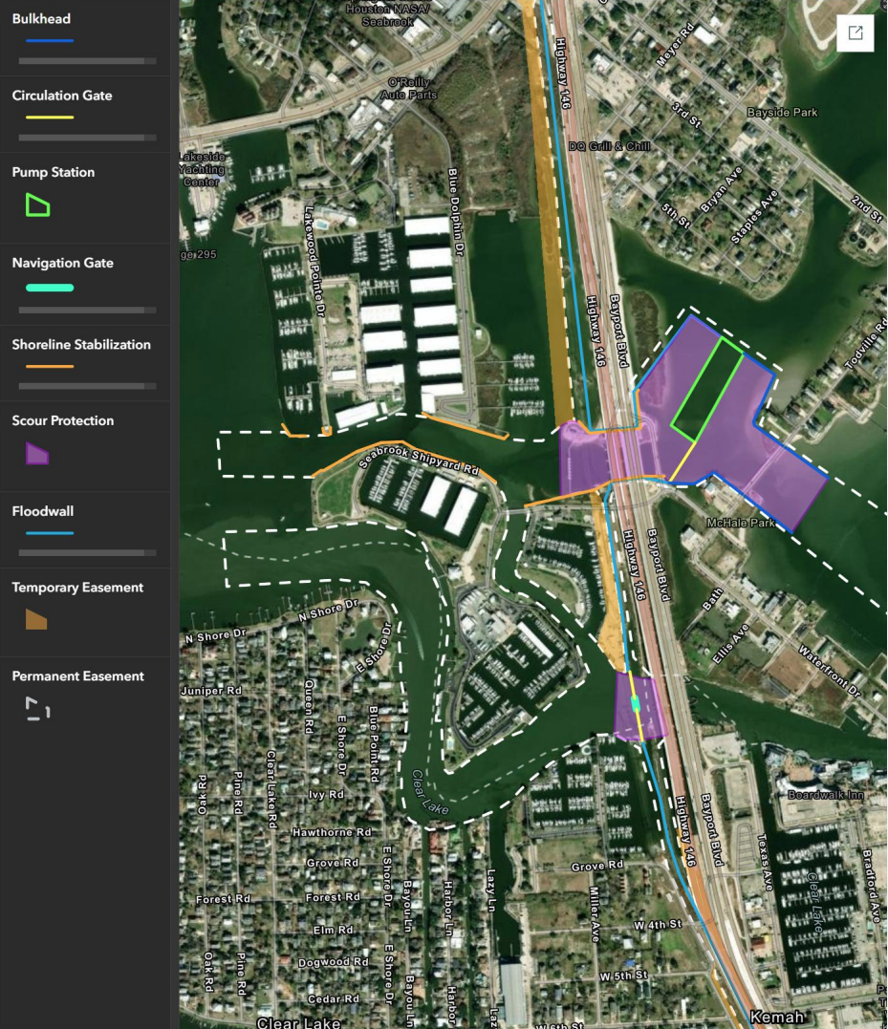The height and width of the screenshot is (1029, 888).
Task: Select the Temporary Easement legend label
Action: (x=77, y=588)
